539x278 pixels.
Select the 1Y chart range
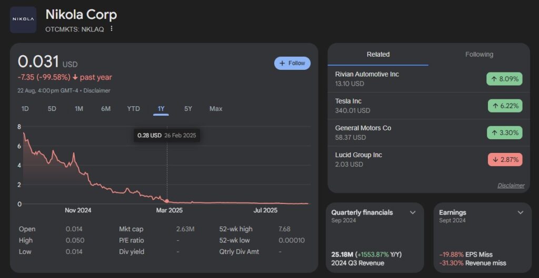coord(161,109)
